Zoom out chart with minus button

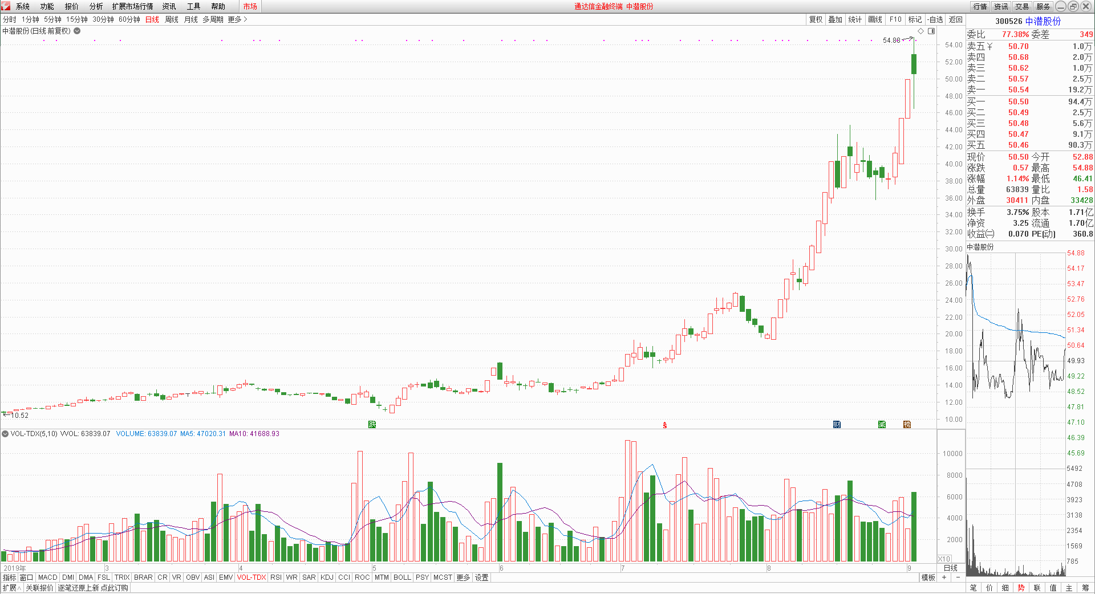(958, 577)
